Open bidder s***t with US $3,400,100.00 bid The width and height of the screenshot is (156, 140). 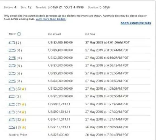point(12,43)
